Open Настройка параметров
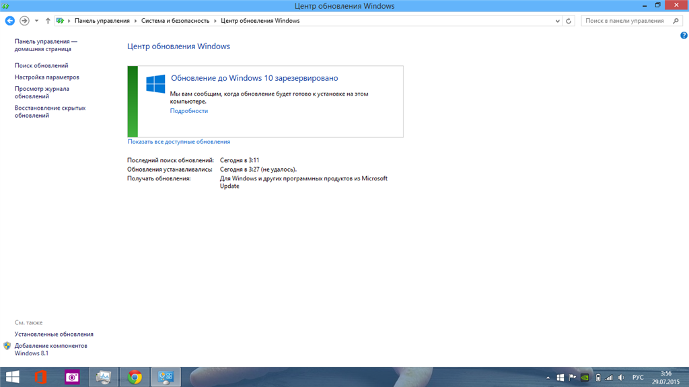The image size is (689, 387). (x=46, y=77)
